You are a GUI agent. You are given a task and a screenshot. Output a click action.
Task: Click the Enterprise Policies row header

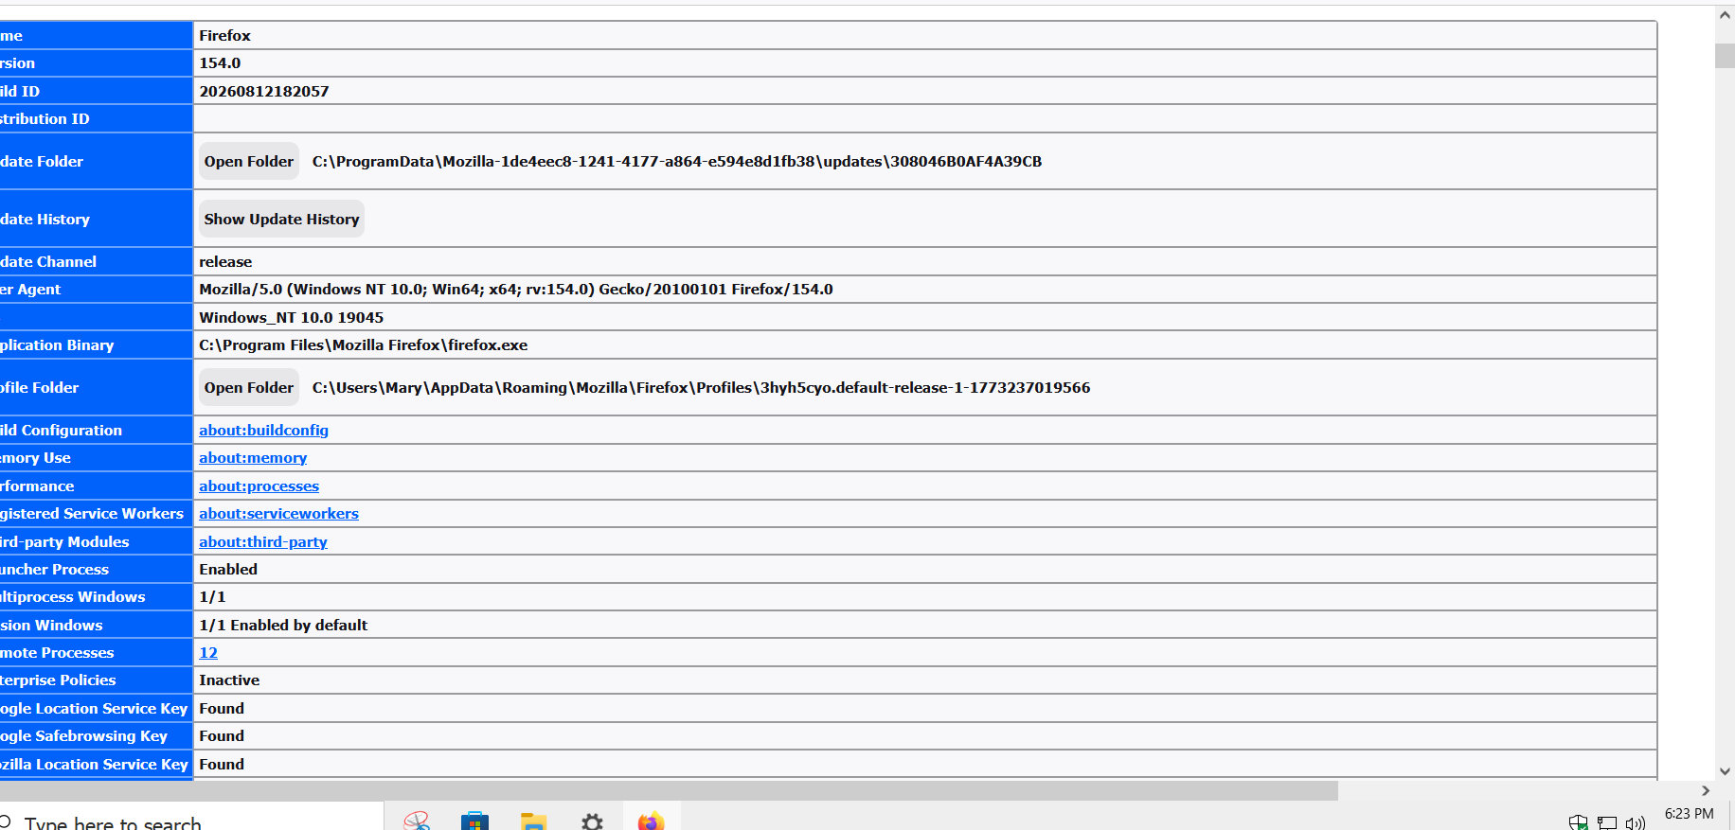pyautogui.click(x=96, y=680)
